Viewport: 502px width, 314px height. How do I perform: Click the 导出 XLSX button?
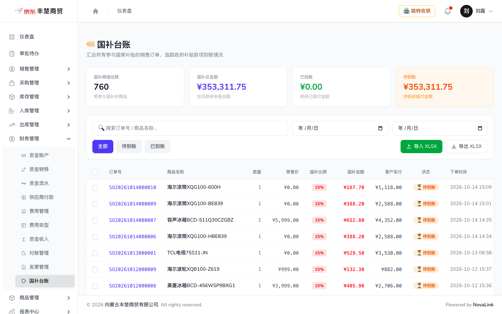click(466, 147)
